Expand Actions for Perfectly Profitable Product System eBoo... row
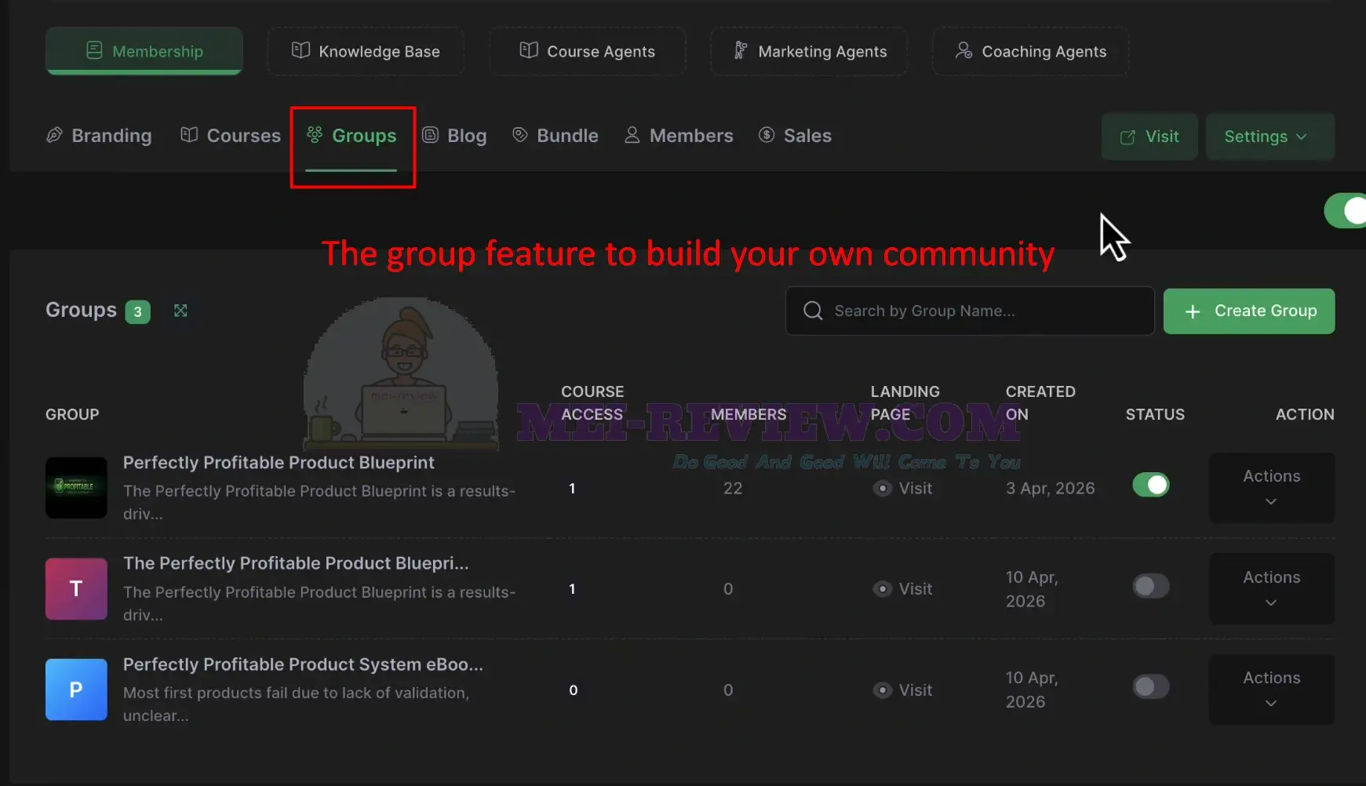1366x786 pixels. click(x=1272, y=690)
